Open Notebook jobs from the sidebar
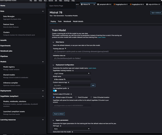Viewport: 162px width, 135px height. [6, 51]
